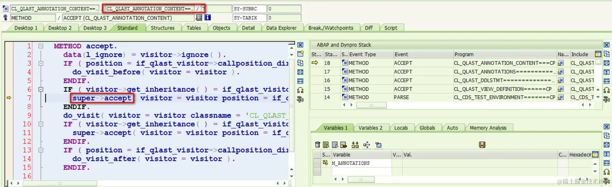
Task: Click the SY-TABIX value field
Action: [x=284, y=18]
